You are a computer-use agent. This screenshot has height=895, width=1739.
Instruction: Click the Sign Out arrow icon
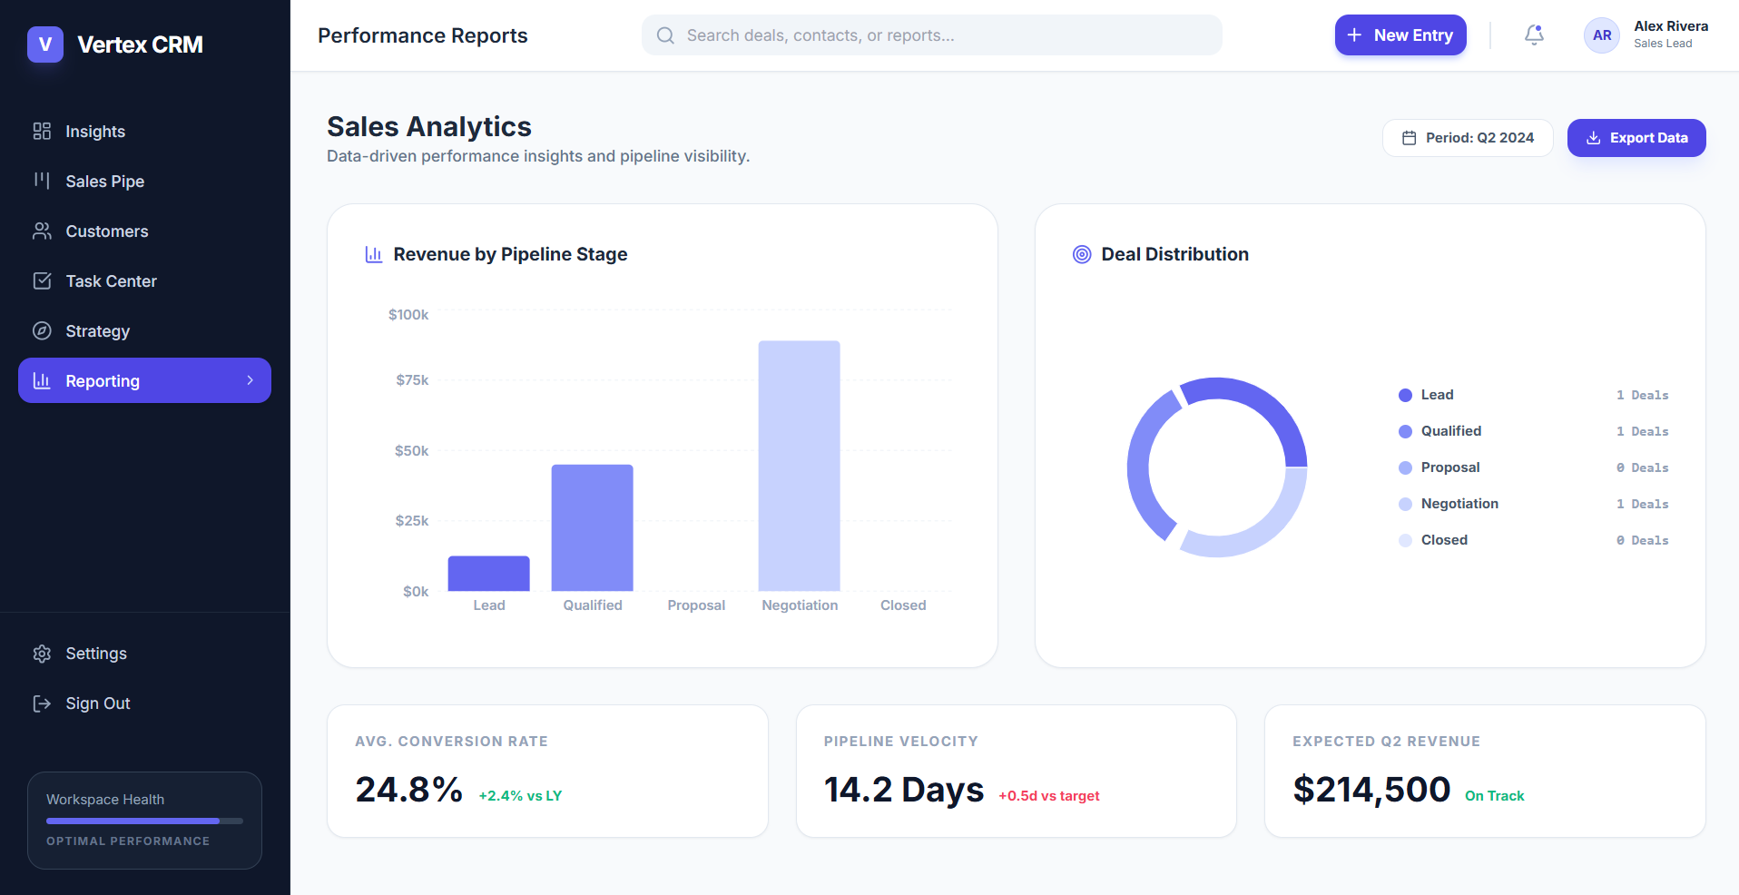click(x=42, y=703)
